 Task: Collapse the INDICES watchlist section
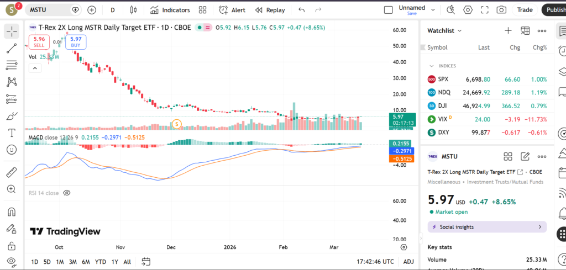point(432,66)
